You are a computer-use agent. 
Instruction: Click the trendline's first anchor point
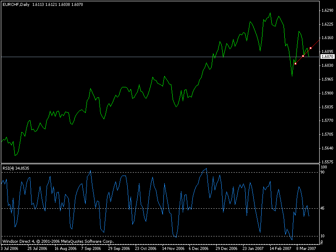point(296,63)
